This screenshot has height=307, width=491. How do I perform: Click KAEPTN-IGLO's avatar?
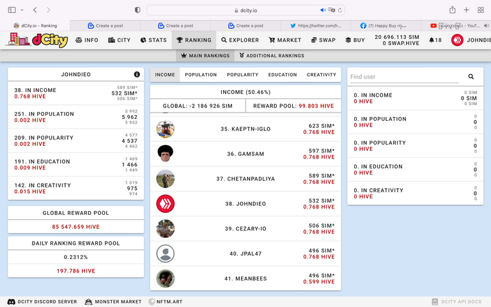pyautogui.click(x=166, y=129)
